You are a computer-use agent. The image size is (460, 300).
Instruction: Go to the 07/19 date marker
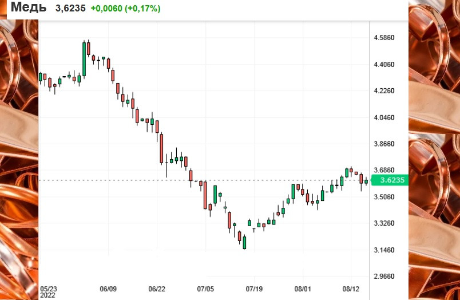pos(254,290)
